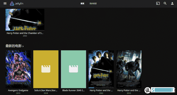The height and width of the screenshot is (95, 177).
Task: Open the 最新的电影 section heading
Action: [14, 46]
